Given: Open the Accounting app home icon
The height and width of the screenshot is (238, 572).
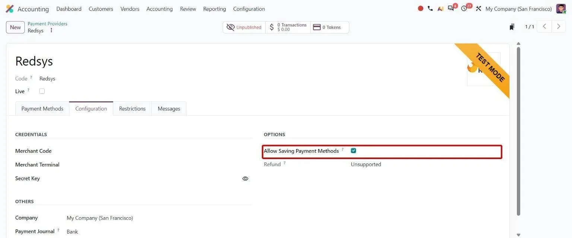Looking at the screenshot, I should [10, 9].
